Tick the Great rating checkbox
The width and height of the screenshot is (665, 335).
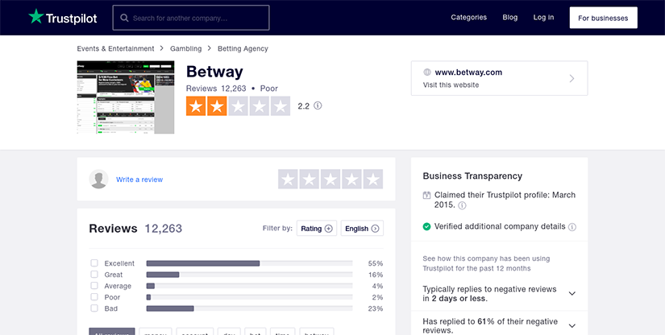pos(94,275)
